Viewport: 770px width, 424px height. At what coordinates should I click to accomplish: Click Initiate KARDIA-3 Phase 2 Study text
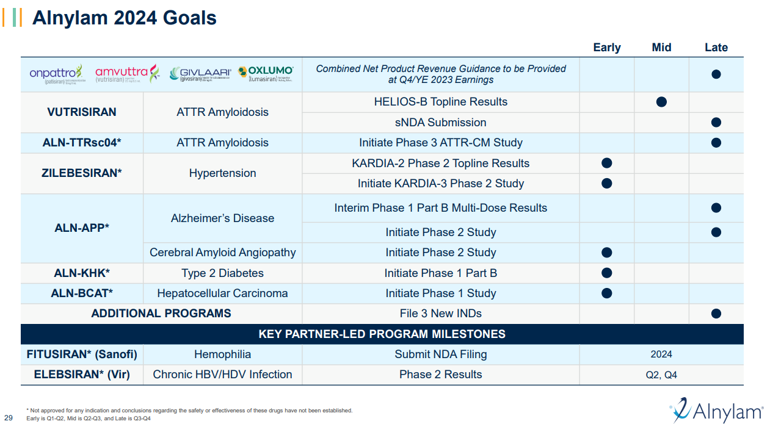441,183
